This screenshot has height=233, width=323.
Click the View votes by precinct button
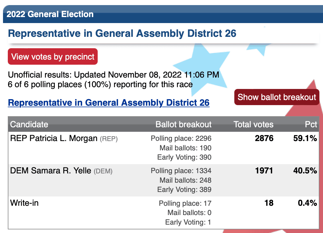tap(53, 56)
